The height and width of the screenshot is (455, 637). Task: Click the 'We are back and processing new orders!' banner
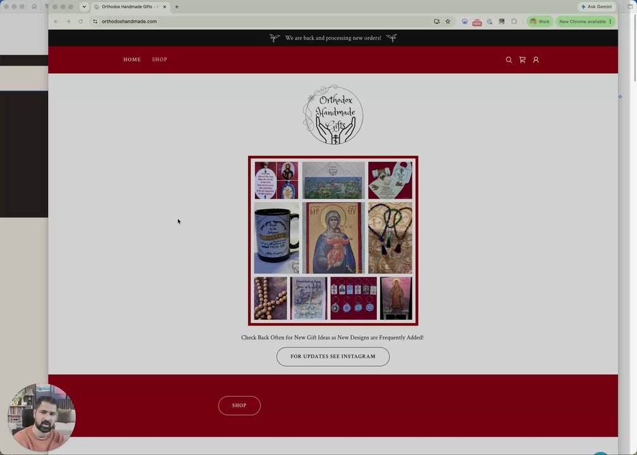tap(333, 38)
